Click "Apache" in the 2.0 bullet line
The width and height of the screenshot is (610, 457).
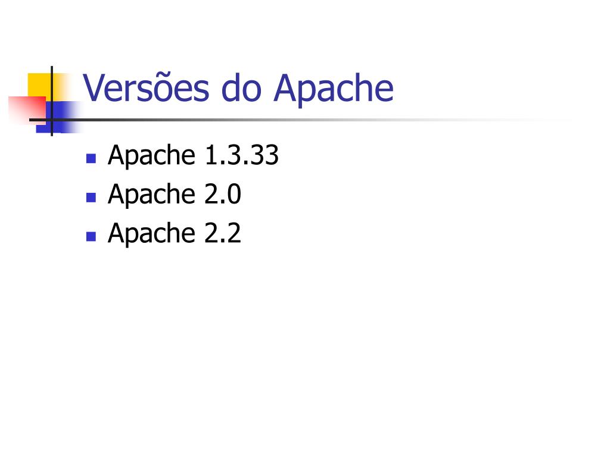(x=151, y=195)
